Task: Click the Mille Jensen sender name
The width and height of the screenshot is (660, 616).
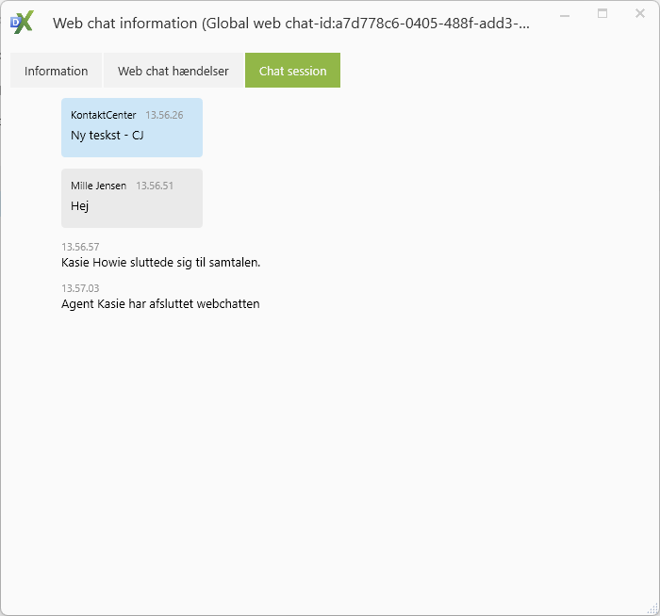Action: tap(98, 186)
